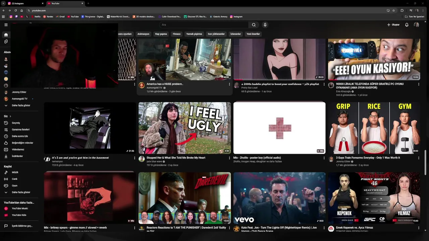The image size is (429, 241).
Task: Expand subscriptions with Daha fazla göster
Action: click(20, 105)
